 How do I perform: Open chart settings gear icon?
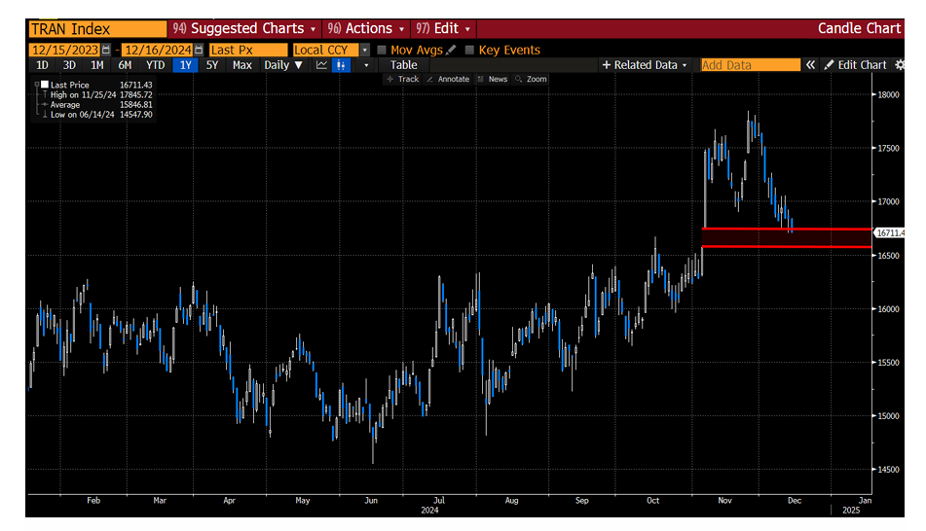899,65
